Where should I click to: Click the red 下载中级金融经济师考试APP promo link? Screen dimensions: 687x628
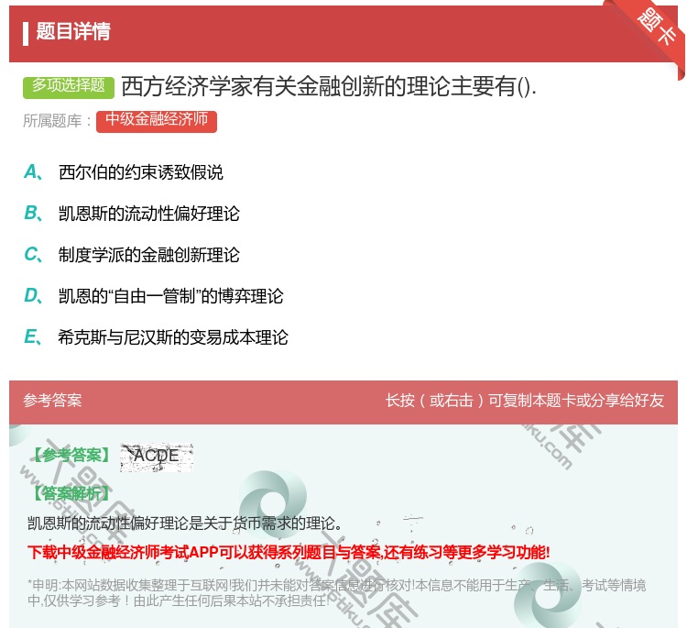pyautogui.click(x=289, y=552)
